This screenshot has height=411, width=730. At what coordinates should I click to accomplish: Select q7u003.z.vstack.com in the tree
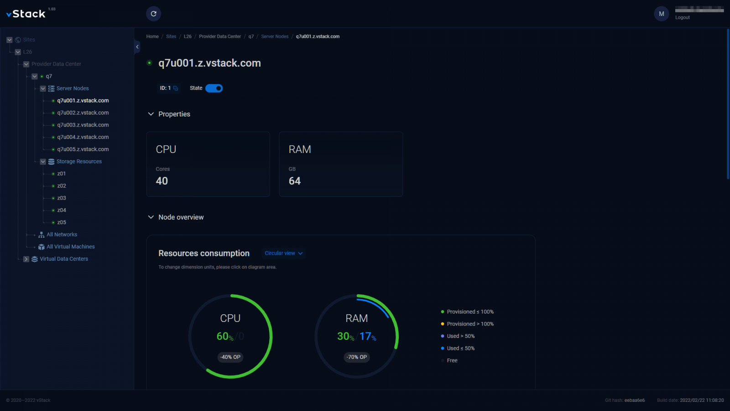tap(83, 125)
